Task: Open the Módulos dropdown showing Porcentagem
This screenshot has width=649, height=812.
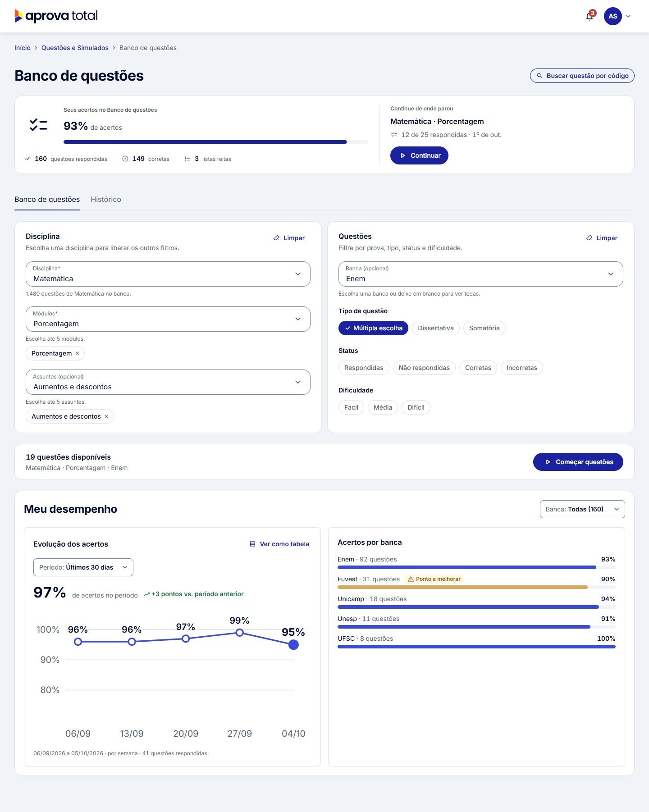Action: (168, 319)
